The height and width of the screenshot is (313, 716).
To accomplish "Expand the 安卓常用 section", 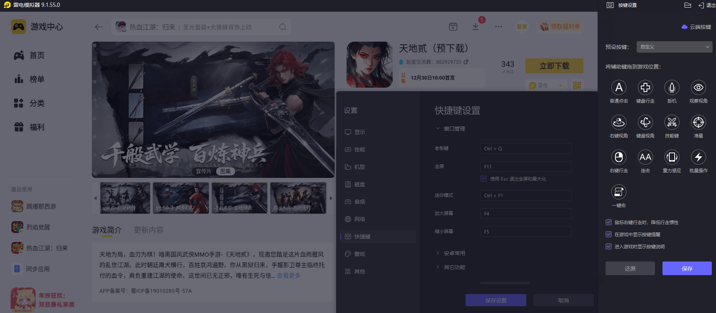I will tap(450, 253).
